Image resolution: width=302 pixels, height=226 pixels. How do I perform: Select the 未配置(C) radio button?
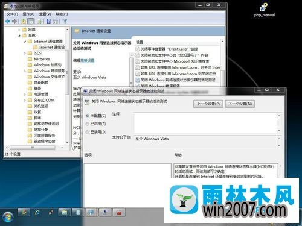point(87,116)
